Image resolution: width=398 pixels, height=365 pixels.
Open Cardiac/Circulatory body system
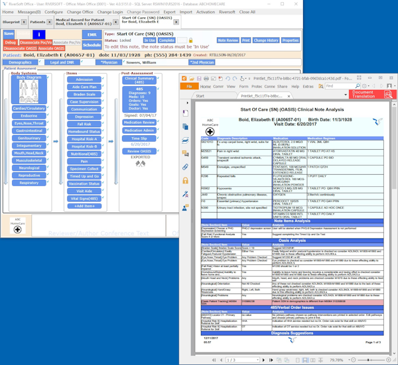(29, 109)
